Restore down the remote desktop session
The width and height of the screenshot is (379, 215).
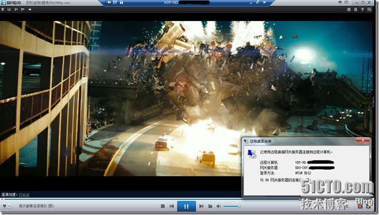tap(257, 2)
